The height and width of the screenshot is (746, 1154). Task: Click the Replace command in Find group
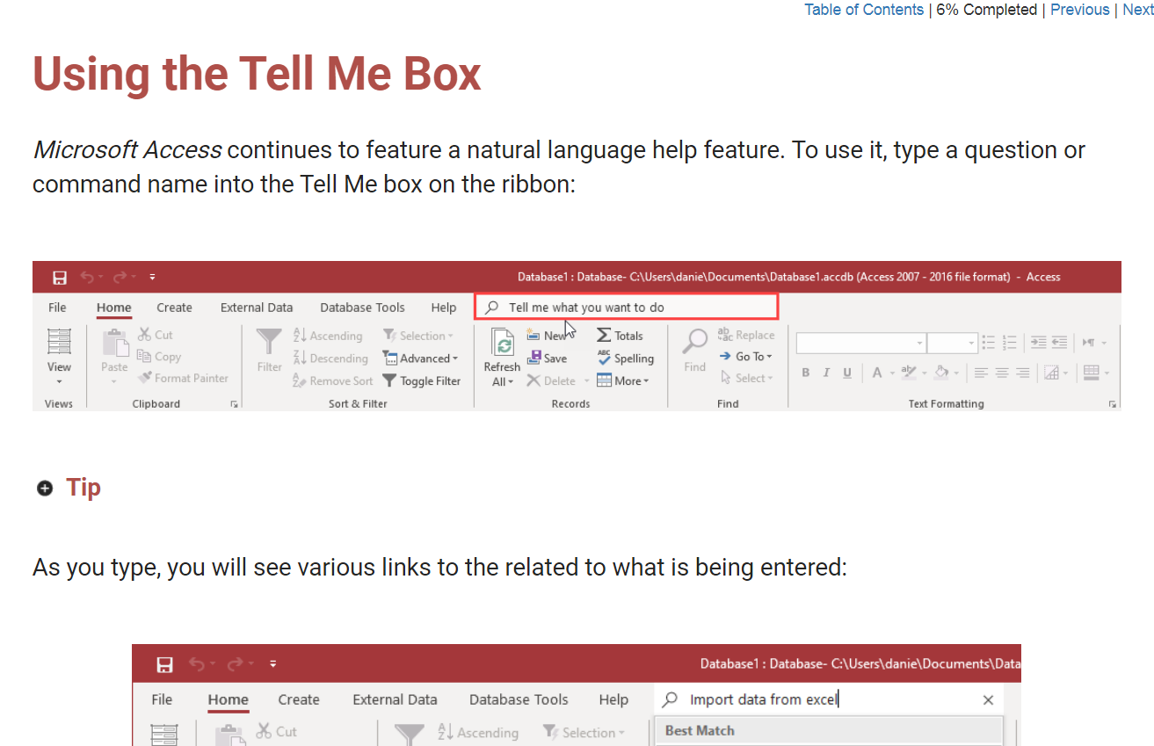(x=746, y=335)
